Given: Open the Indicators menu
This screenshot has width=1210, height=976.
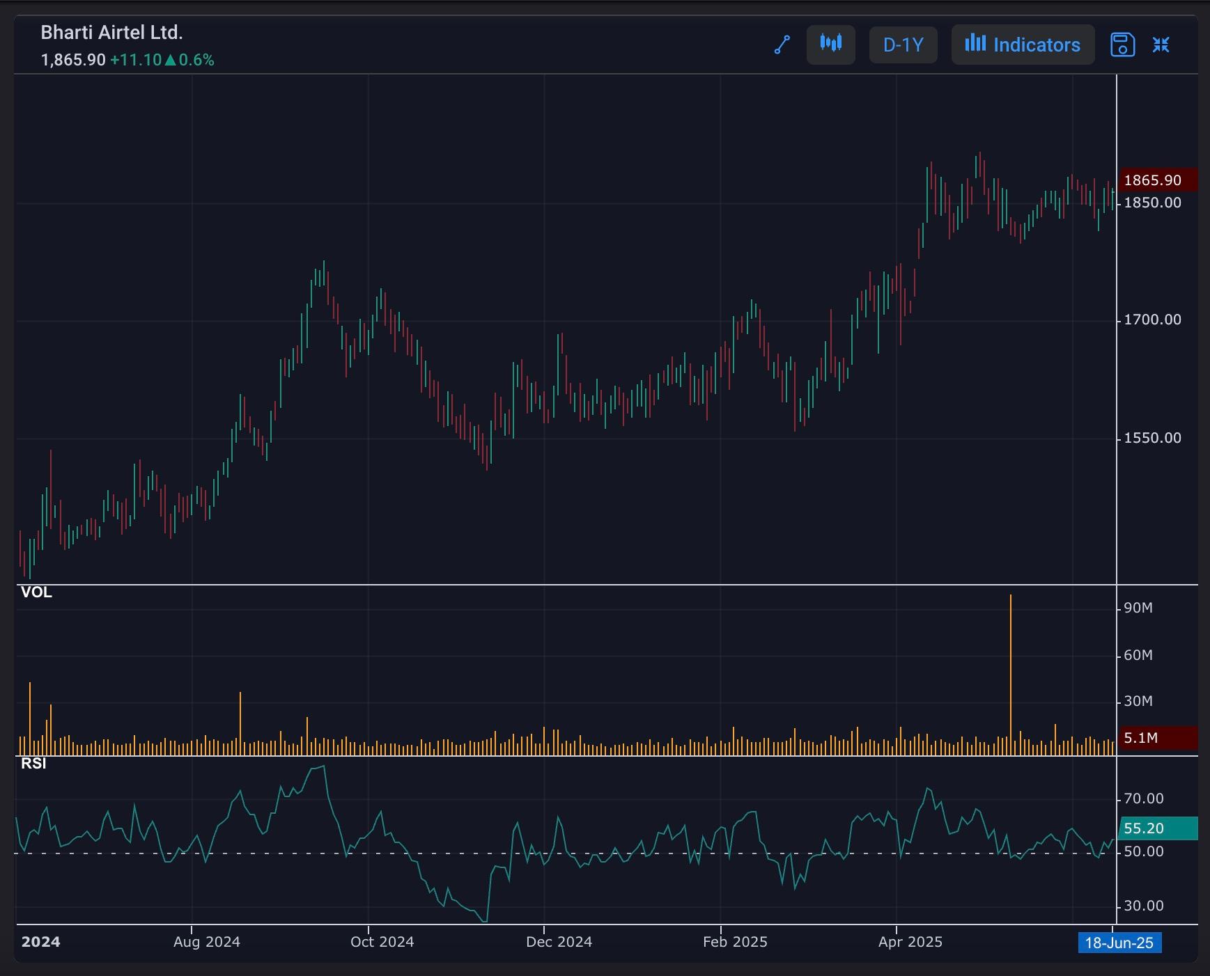Looking at the screenshot, I should [1023, 45].
